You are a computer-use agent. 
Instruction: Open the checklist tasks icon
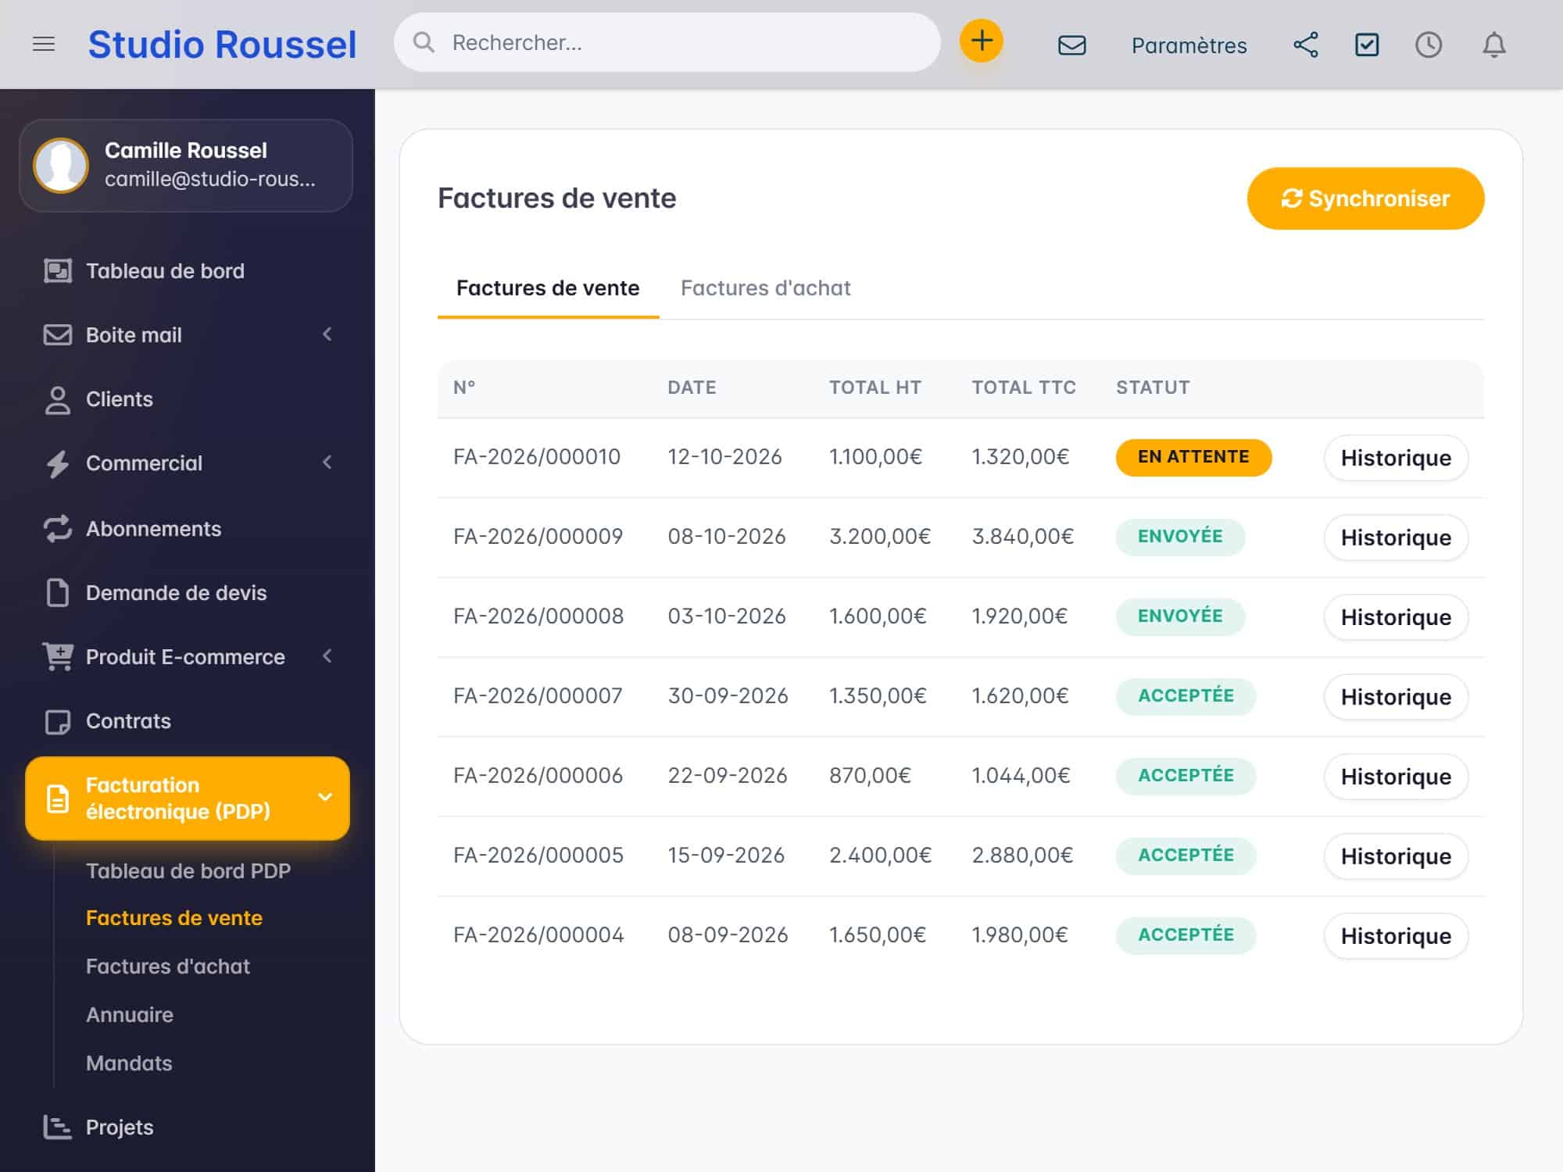[x=1367, y=45]
